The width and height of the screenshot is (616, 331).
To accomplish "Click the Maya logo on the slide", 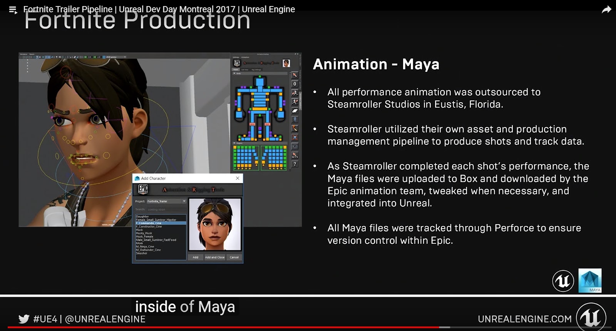I will tap(590, 281).
